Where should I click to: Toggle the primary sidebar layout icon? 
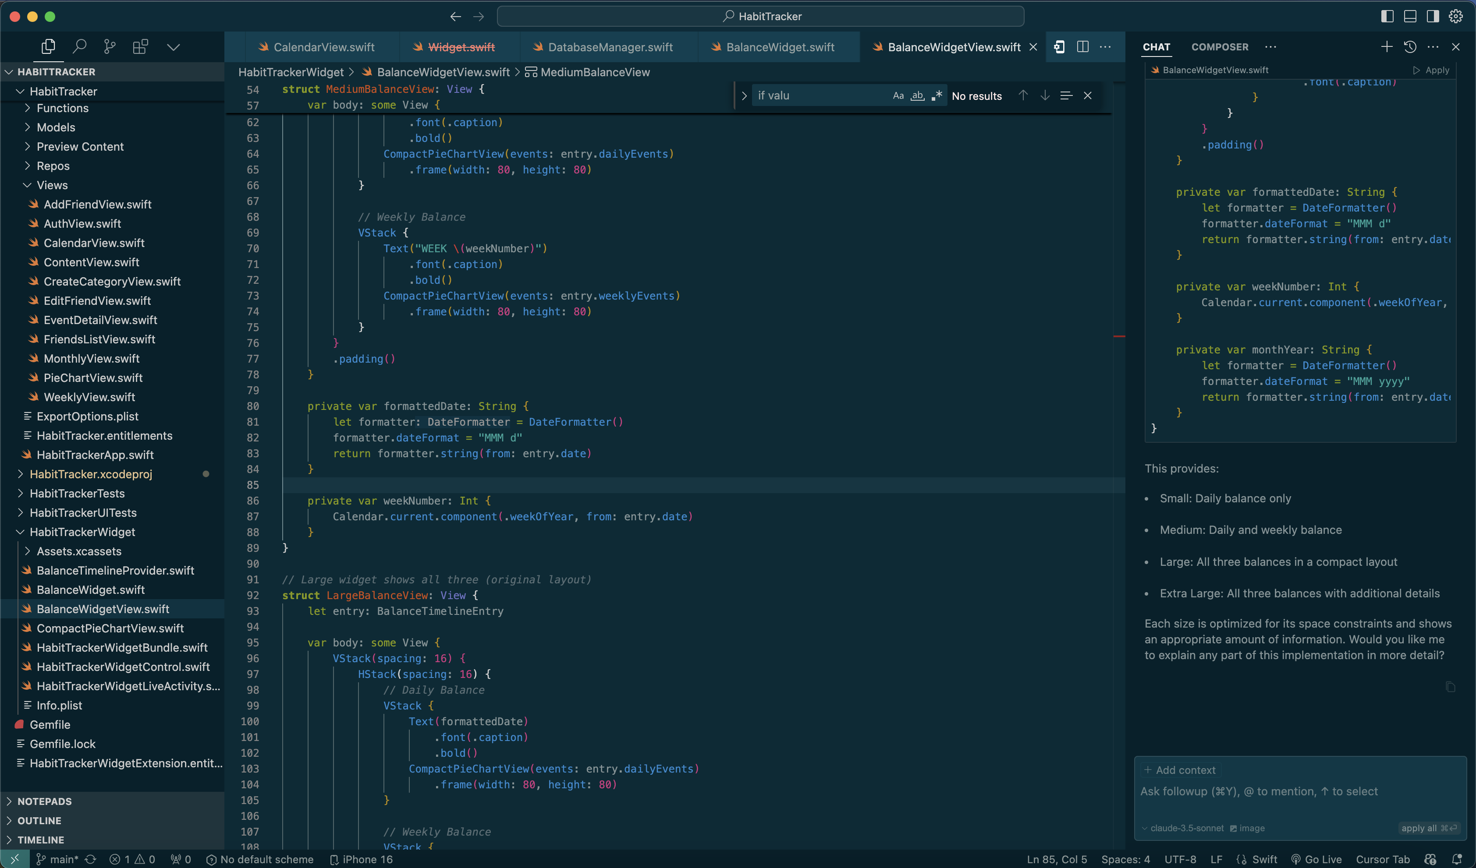1387,16
